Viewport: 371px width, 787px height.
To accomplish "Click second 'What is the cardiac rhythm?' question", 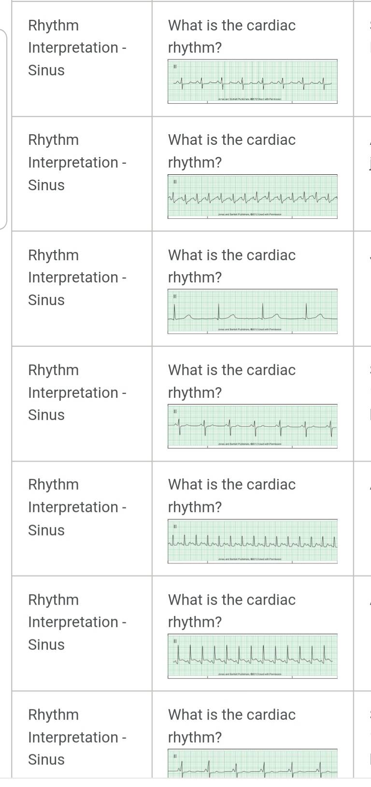I will [x=232, y=151].
